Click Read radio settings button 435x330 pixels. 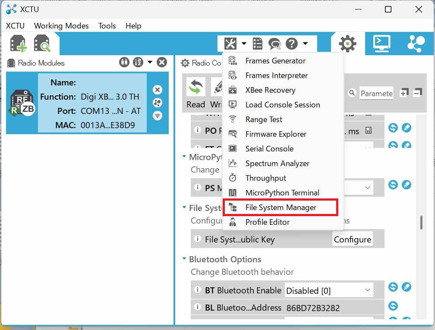click(196, 94)
